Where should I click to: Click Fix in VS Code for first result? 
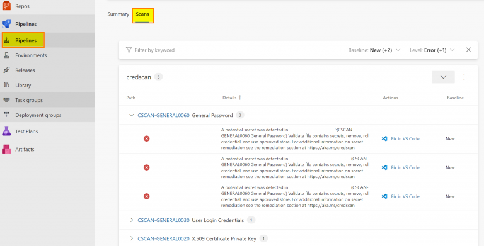pos(405,138)
